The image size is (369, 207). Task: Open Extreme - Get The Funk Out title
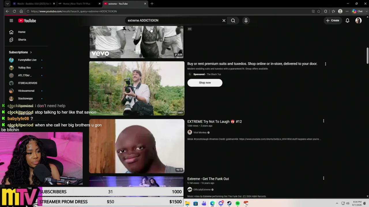[x=208, y=179]
